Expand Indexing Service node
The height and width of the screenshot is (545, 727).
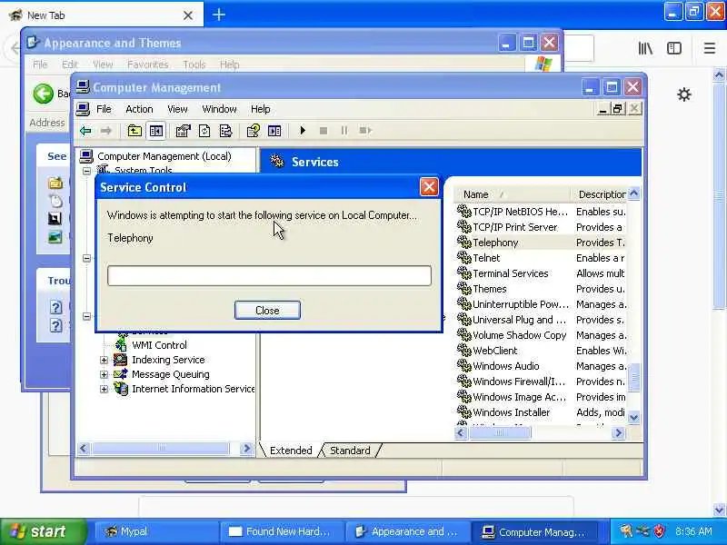click(104, 360)
